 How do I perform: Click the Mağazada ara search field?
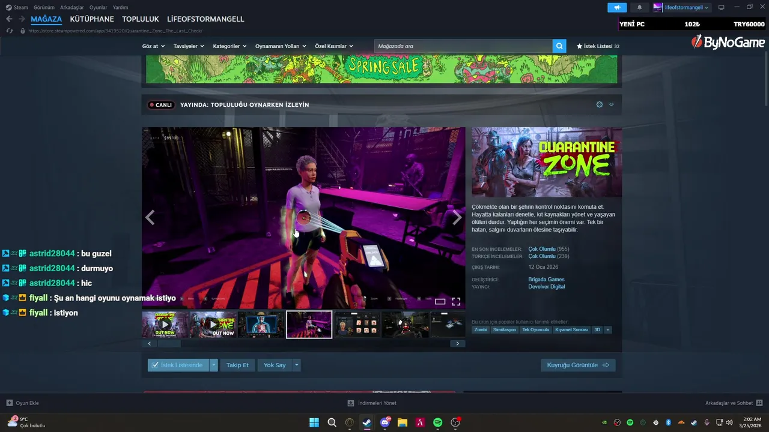[463, 46]
